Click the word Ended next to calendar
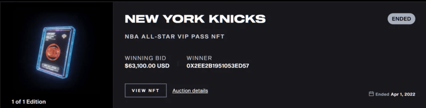The width and height of the screenshot is (426, 108). coord(382,94)
